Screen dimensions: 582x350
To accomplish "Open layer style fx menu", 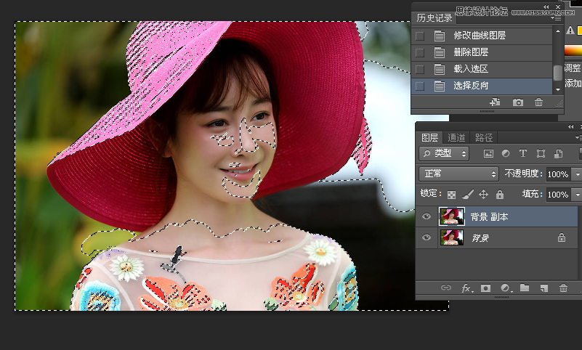I will (x=467, y=288).
